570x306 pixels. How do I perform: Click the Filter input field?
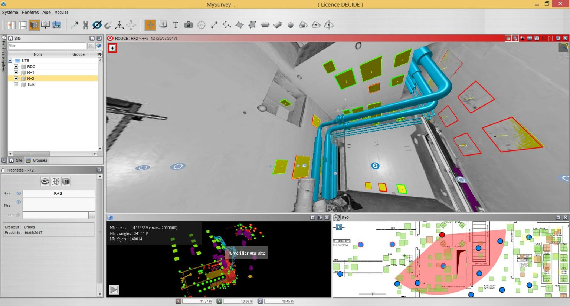(x=47, y=46)
